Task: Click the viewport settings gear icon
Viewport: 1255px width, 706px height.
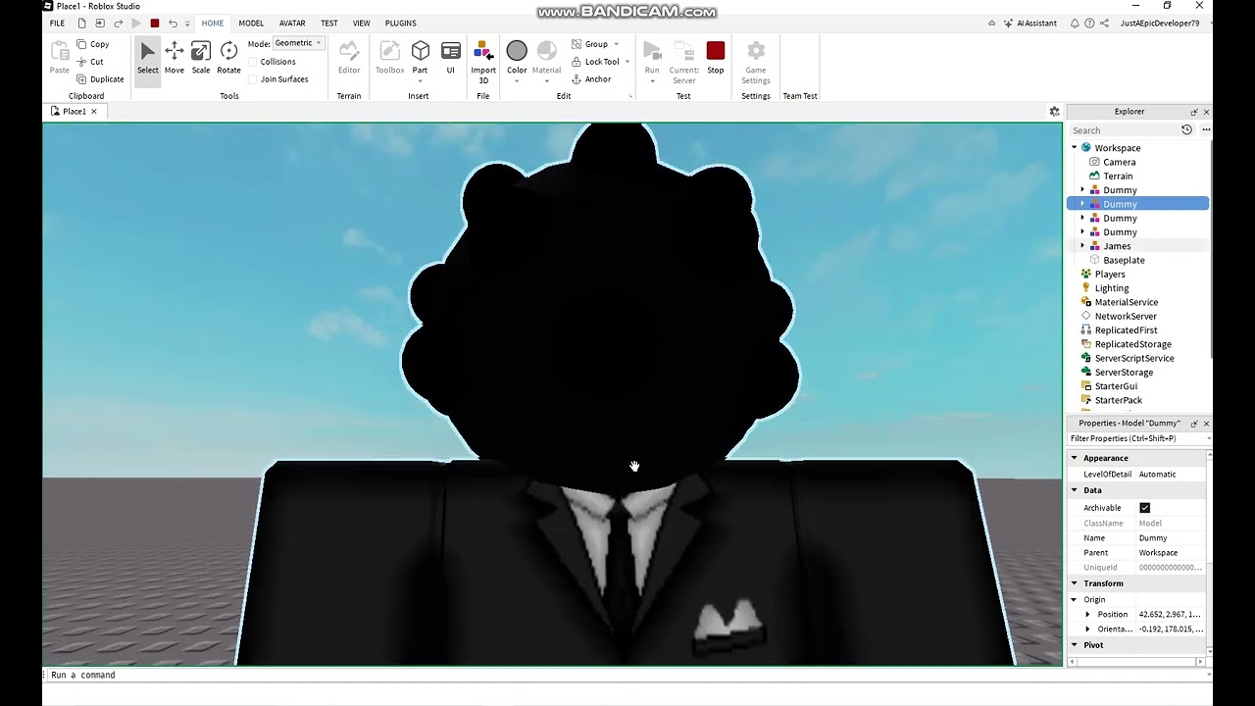Action: [x=1055, y=112]
